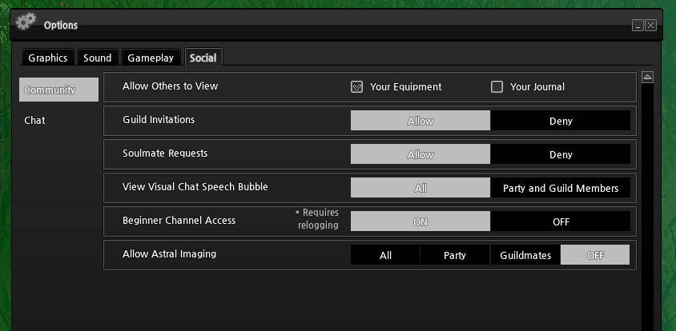
Task: Open the Chat settings category
Action: [35, 121]
